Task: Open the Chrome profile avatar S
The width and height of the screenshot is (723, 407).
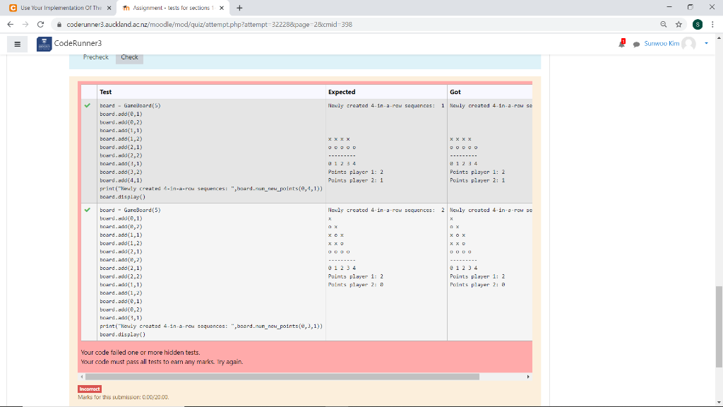Action: click(x=697, y=25)
